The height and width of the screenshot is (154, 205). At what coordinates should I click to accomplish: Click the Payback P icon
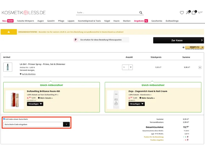pos(76,40)
